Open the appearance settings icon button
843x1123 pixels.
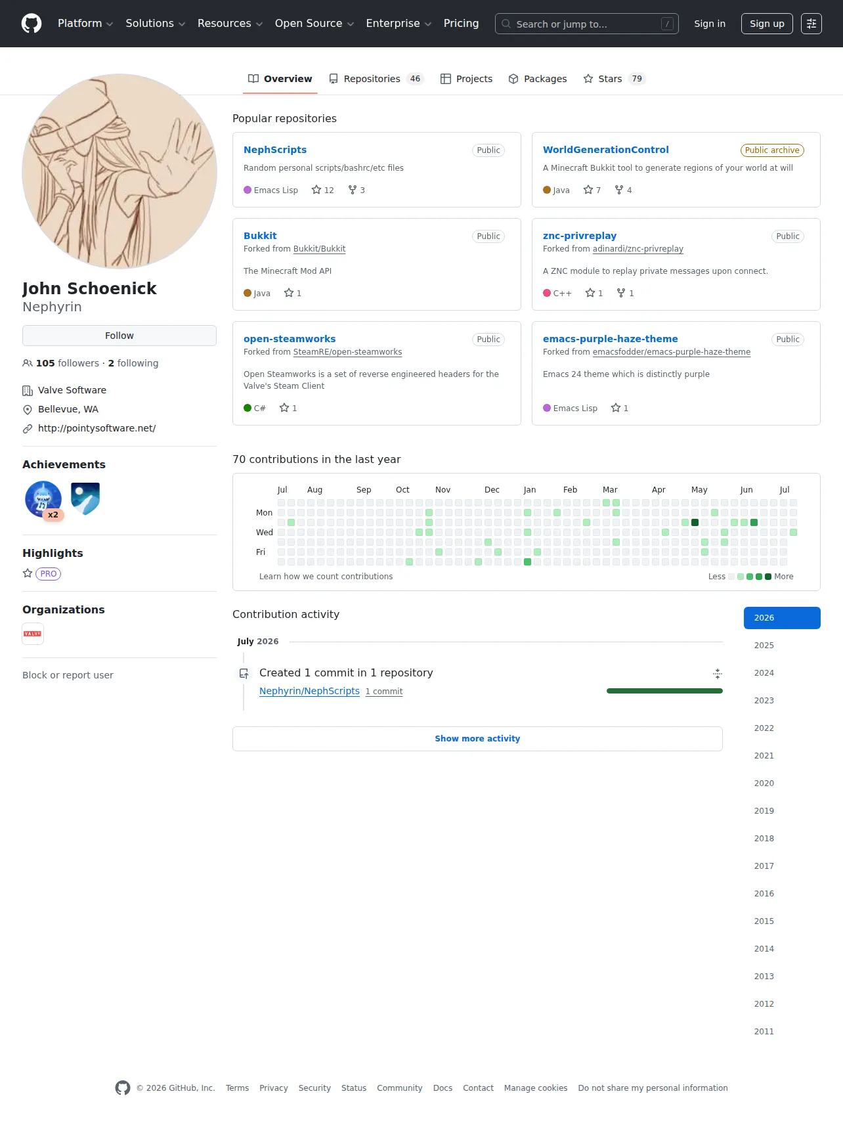pos(811,24)
